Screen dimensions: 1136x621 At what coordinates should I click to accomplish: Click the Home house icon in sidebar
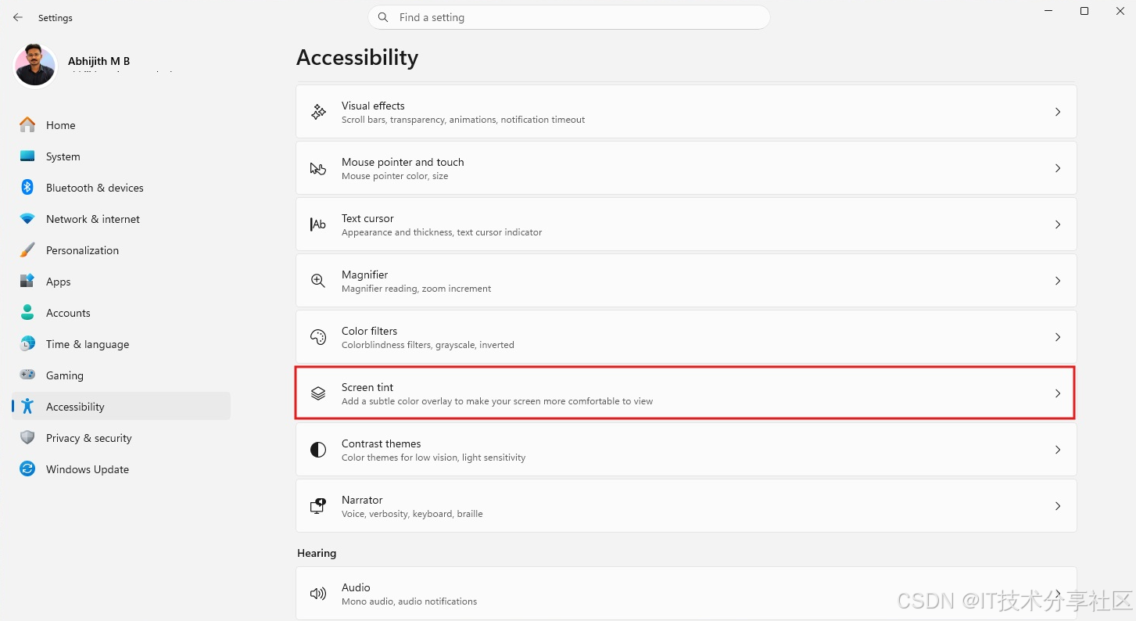[x=27, y=124]
